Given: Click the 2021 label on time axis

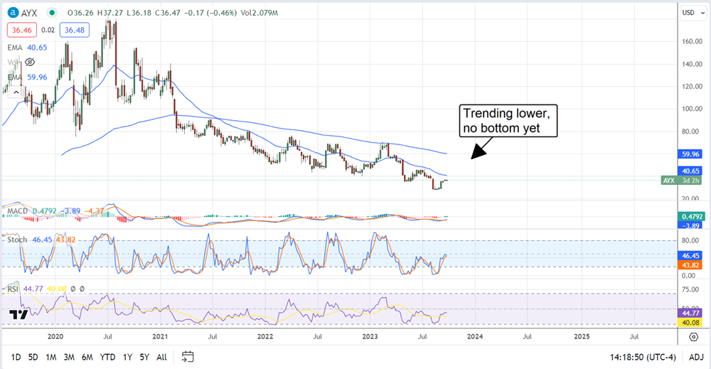Looking at the screenshot, I should tap(160, 337).
